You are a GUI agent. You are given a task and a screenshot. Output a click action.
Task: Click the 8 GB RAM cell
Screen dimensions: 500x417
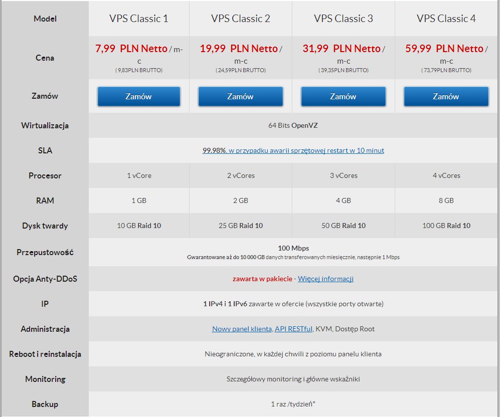click(x=446, y=200)
